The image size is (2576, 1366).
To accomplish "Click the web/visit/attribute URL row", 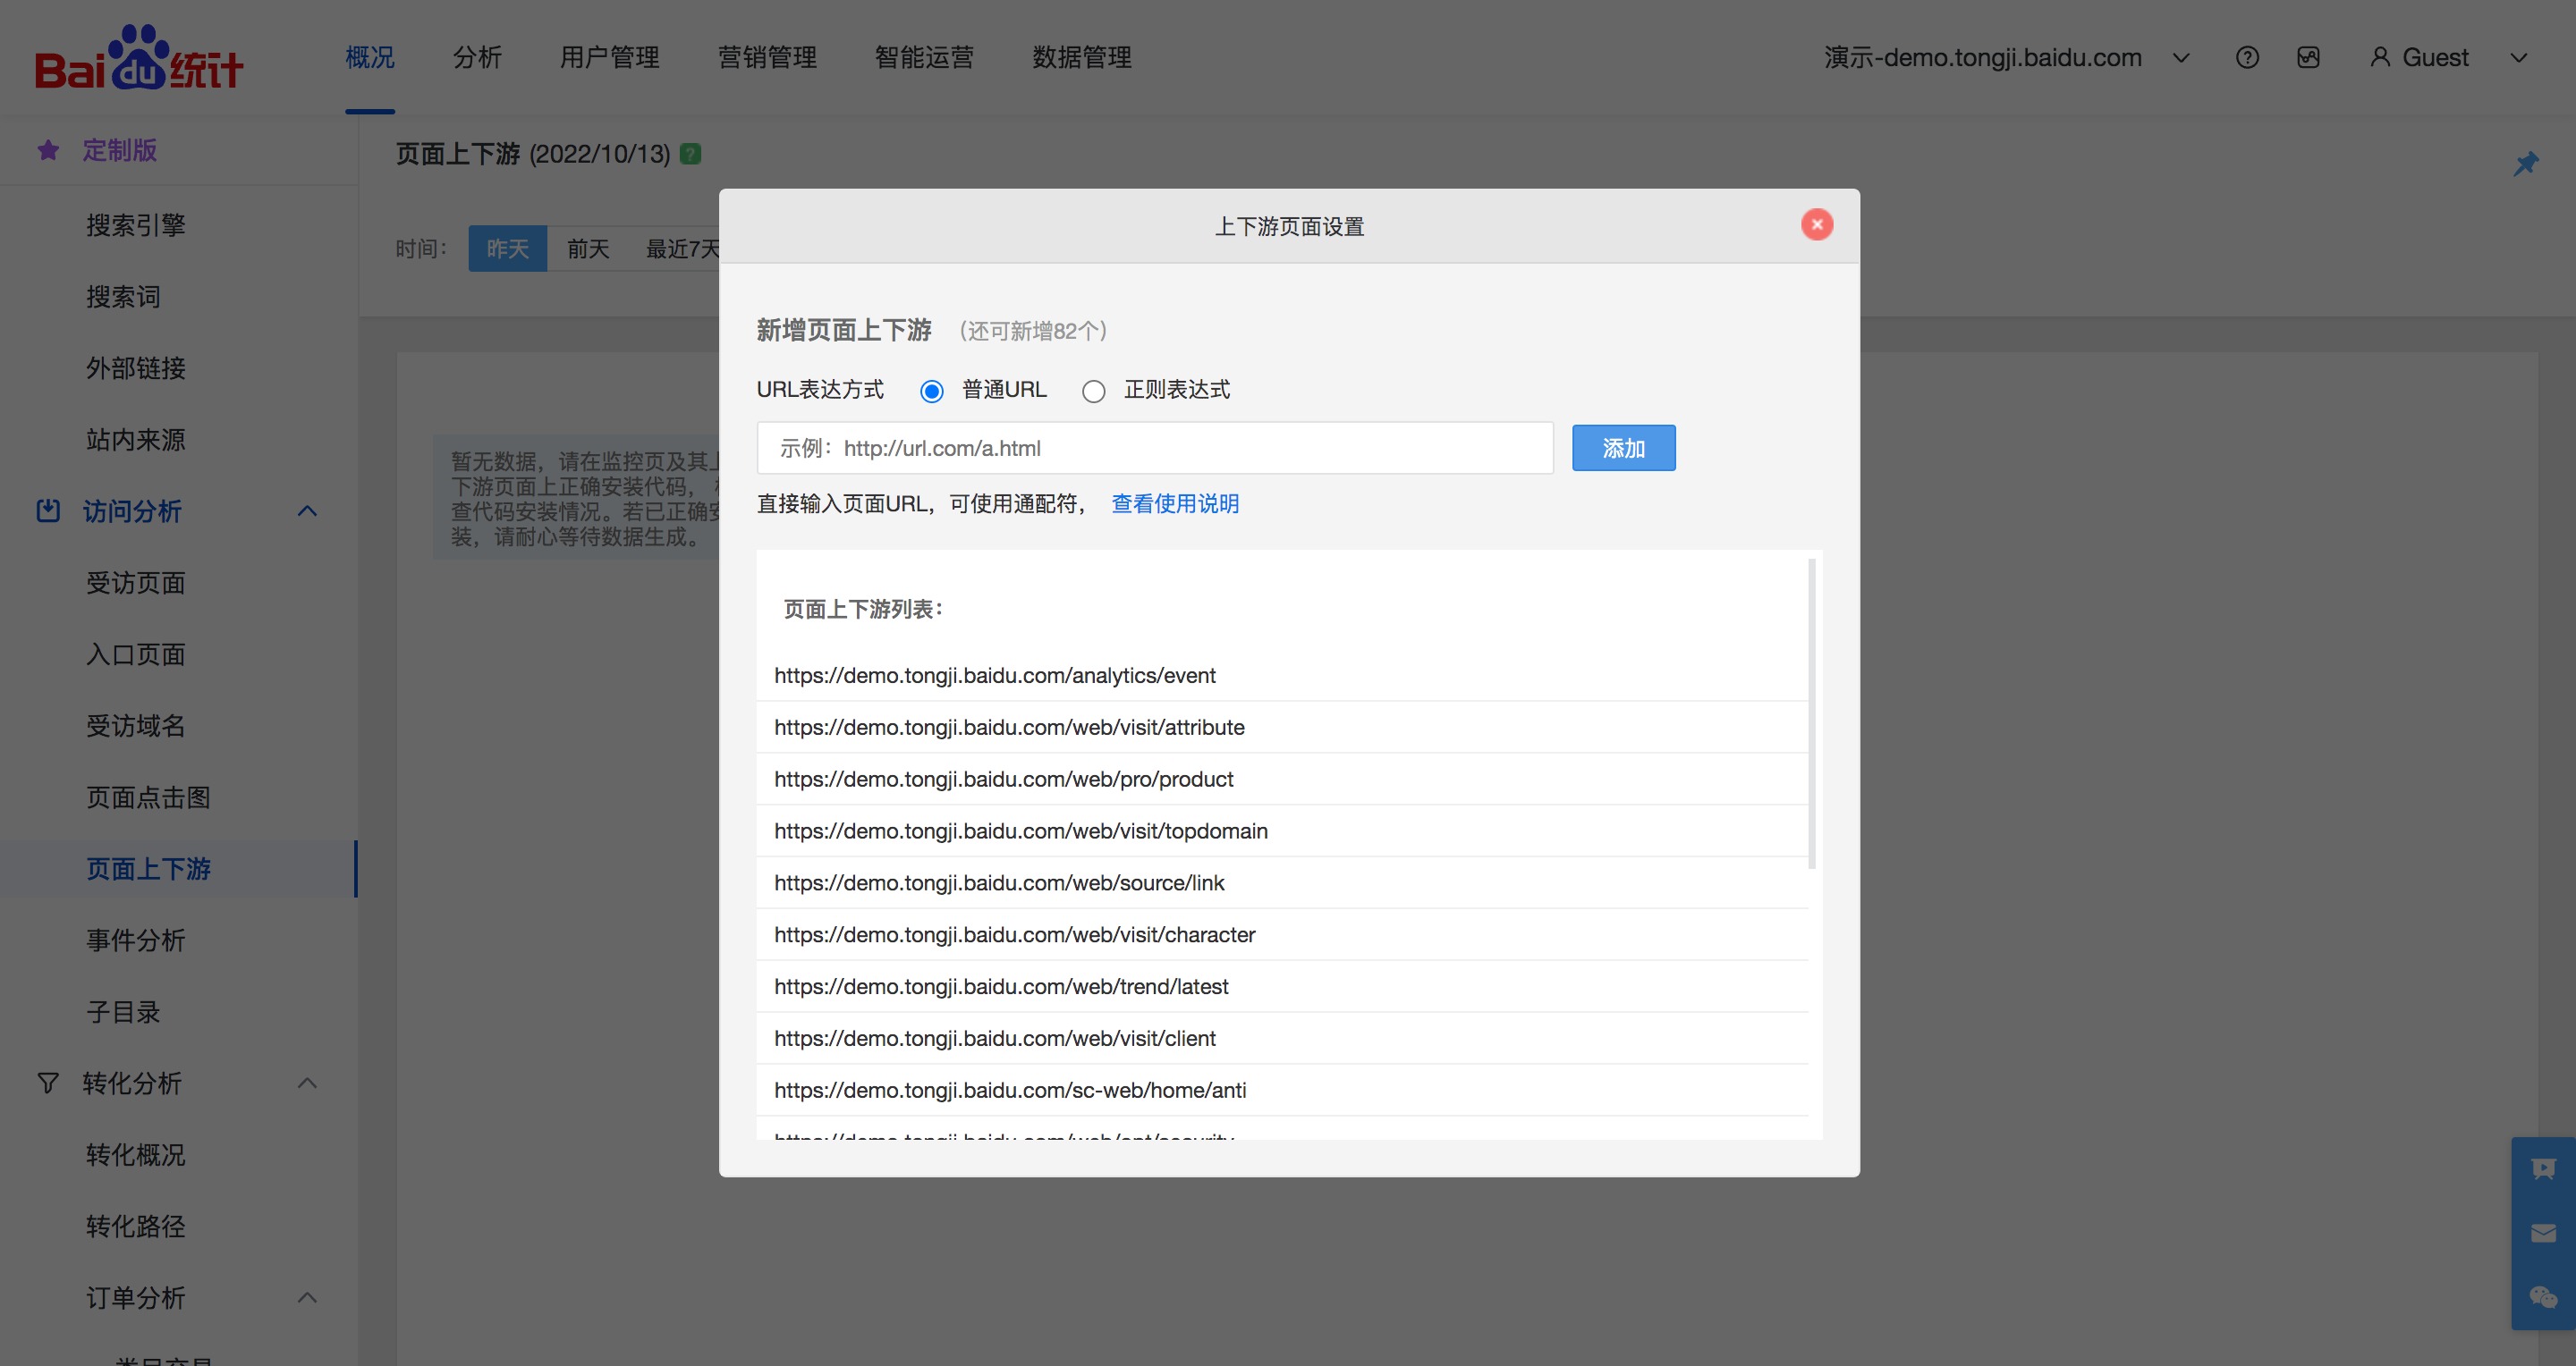I will click(x=1282, y=728).
